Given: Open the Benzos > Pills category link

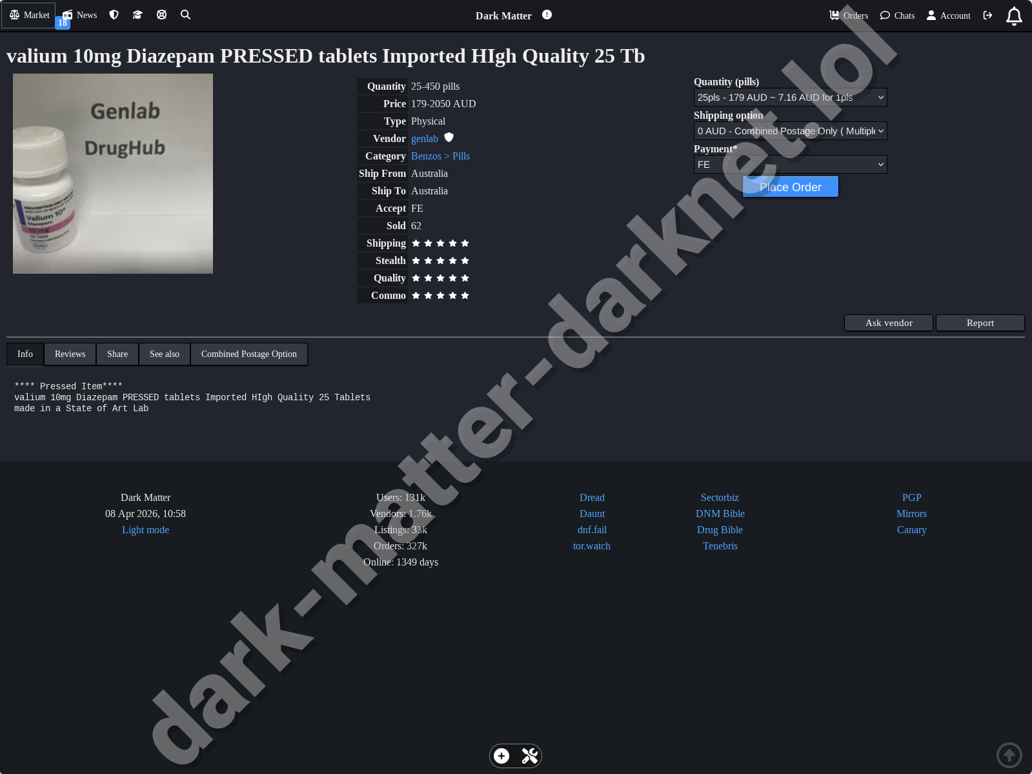Looking at the screenshot, I should 440,156.
